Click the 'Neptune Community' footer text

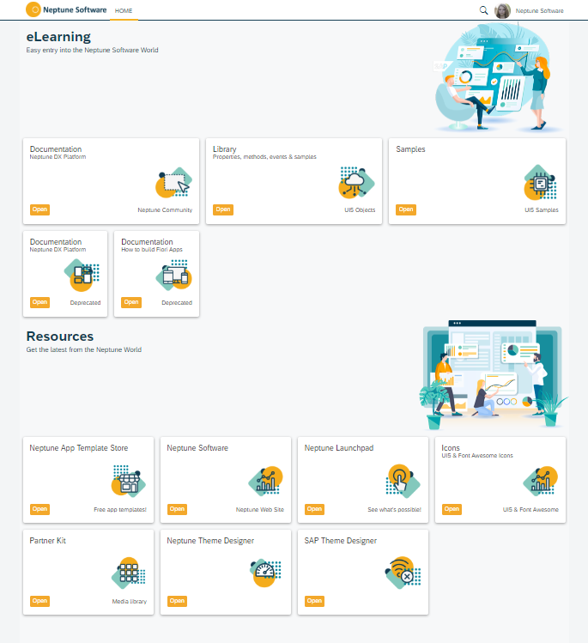(165, 210)
